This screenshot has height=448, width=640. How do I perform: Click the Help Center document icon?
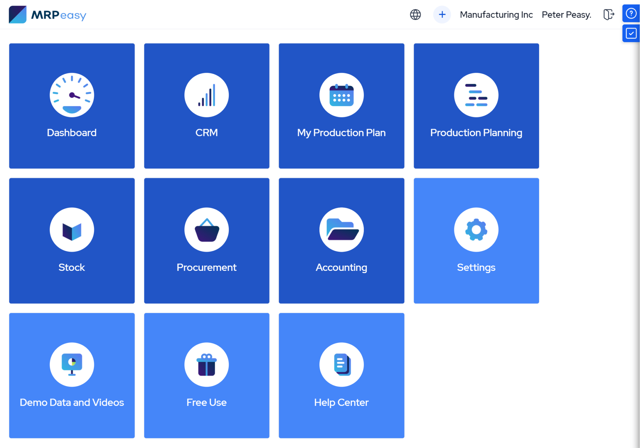pyautogui.click(x=341, y=365)
